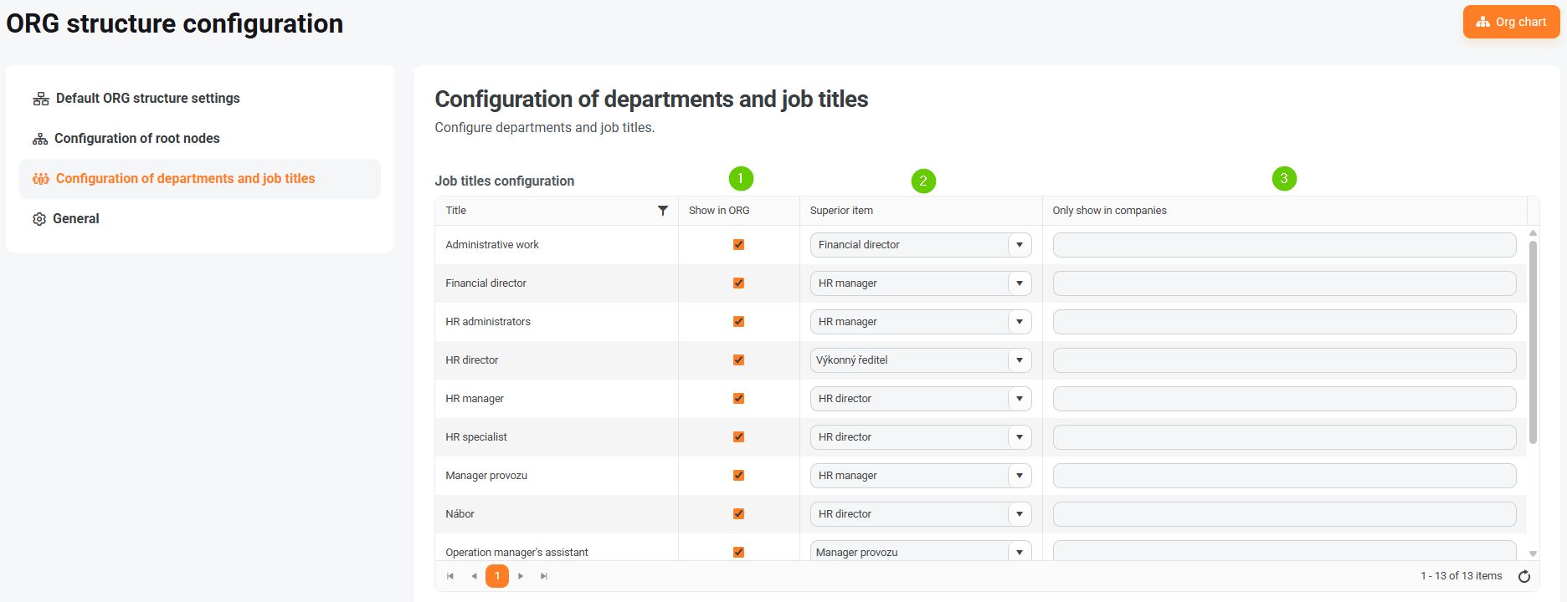Go to the last page arrow icon
This screenshot has width=1567, height=602.
(544, 576)
